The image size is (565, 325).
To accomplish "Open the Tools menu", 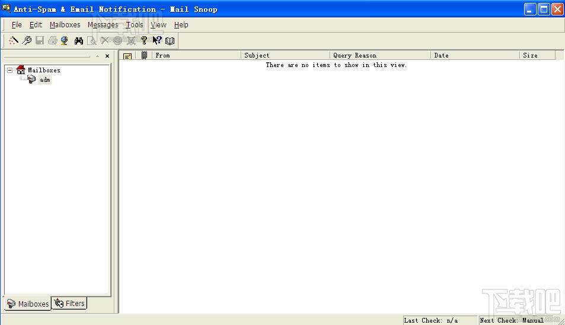I will (134, 25).
